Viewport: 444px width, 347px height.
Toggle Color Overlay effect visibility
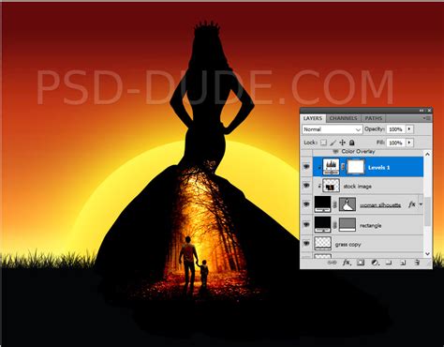pos(335,151)
